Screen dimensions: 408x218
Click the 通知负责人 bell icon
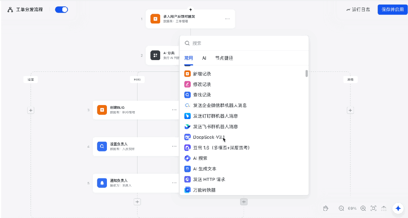pyautogui.click(x=102, y=183)
